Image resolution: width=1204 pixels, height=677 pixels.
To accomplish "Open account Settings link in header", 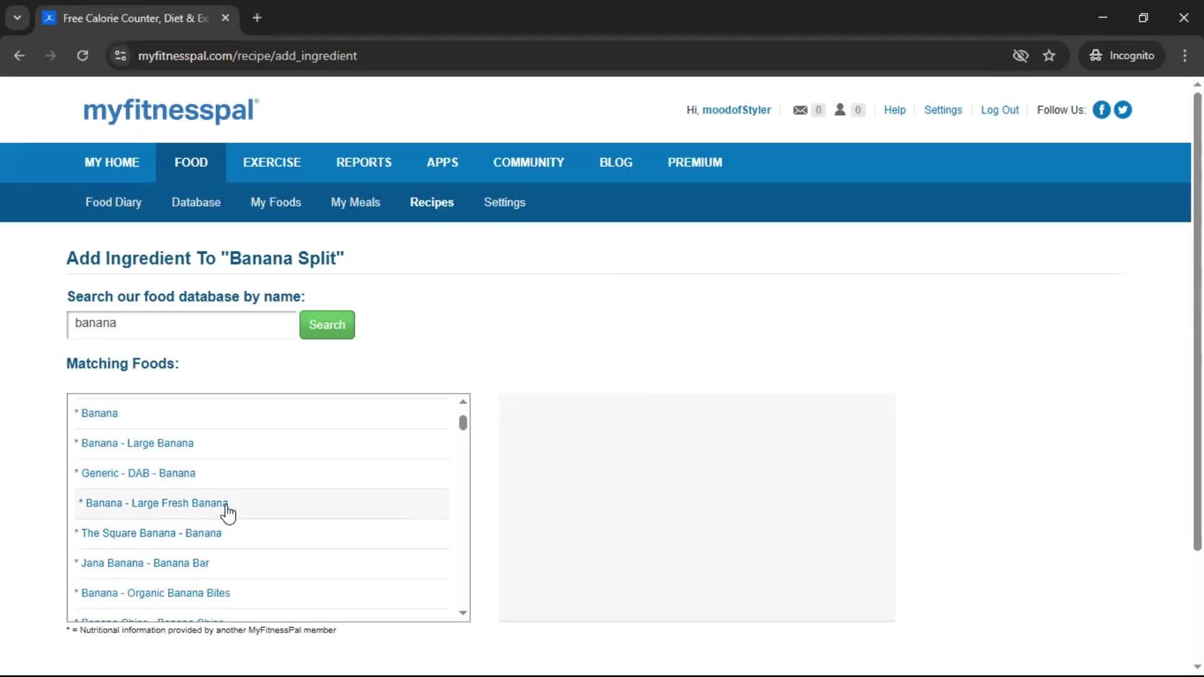I will (x=943, y=110).
